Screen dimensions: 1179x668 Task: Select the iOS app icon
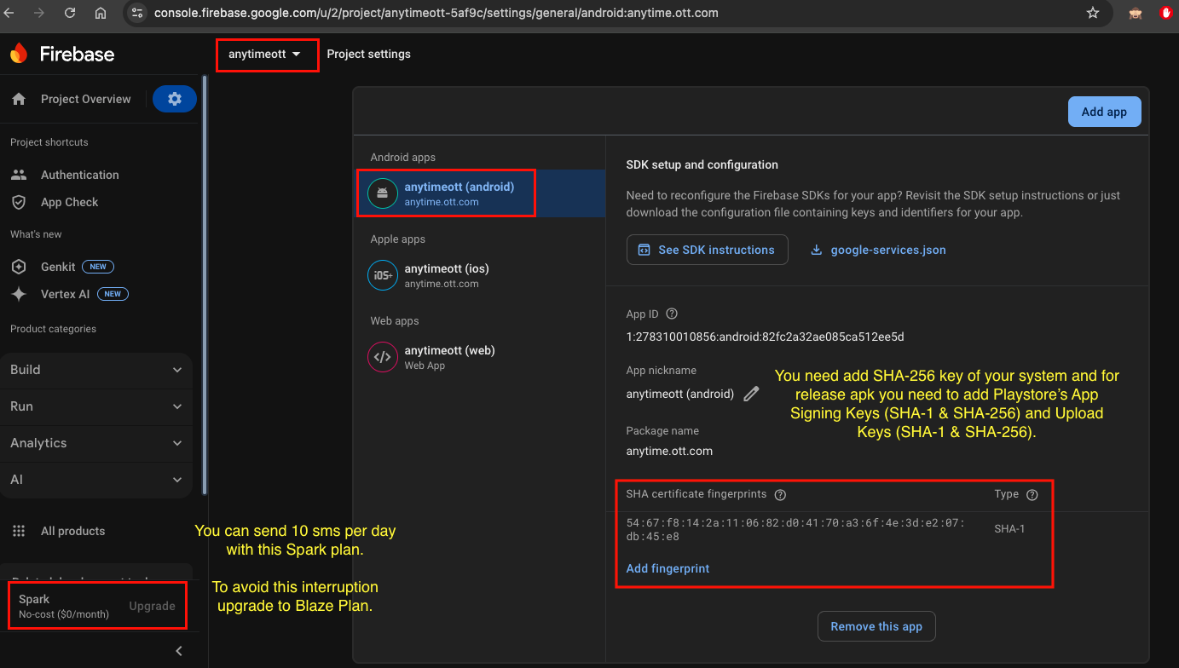point(383,275)
